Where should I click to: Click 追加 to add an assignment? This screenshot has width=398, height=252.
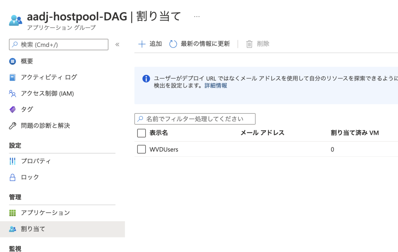[x=149, y=43]
